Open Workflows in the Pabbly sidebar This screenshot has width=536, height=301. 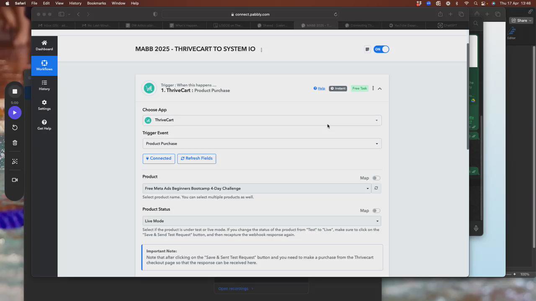[x=44, y=66]
